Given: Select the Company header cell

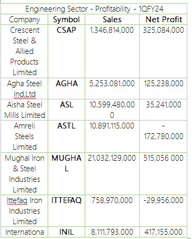Looking at the screenshot, I should click(x=24, y=20).
